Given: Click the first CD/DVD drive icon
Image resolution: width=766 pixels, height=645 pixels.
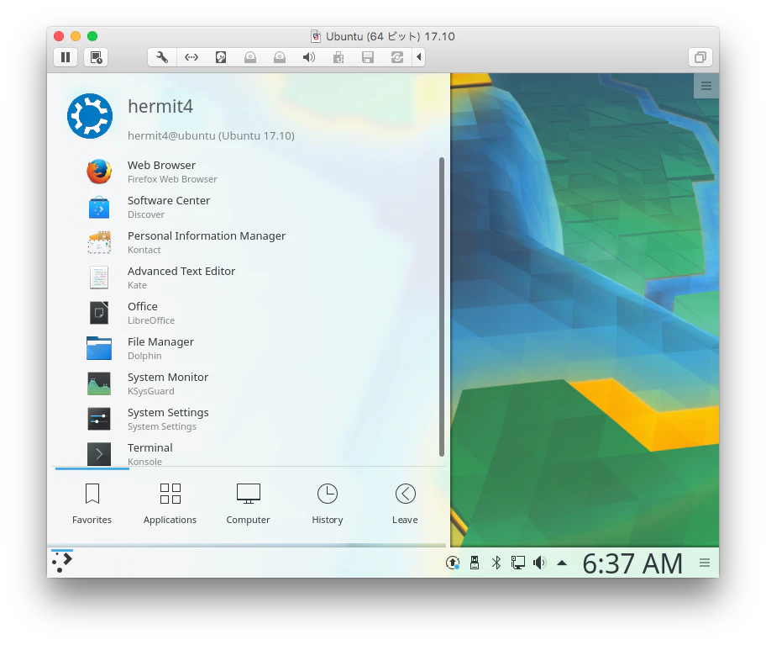Looking at the screenshot, I should coord(250,57).
